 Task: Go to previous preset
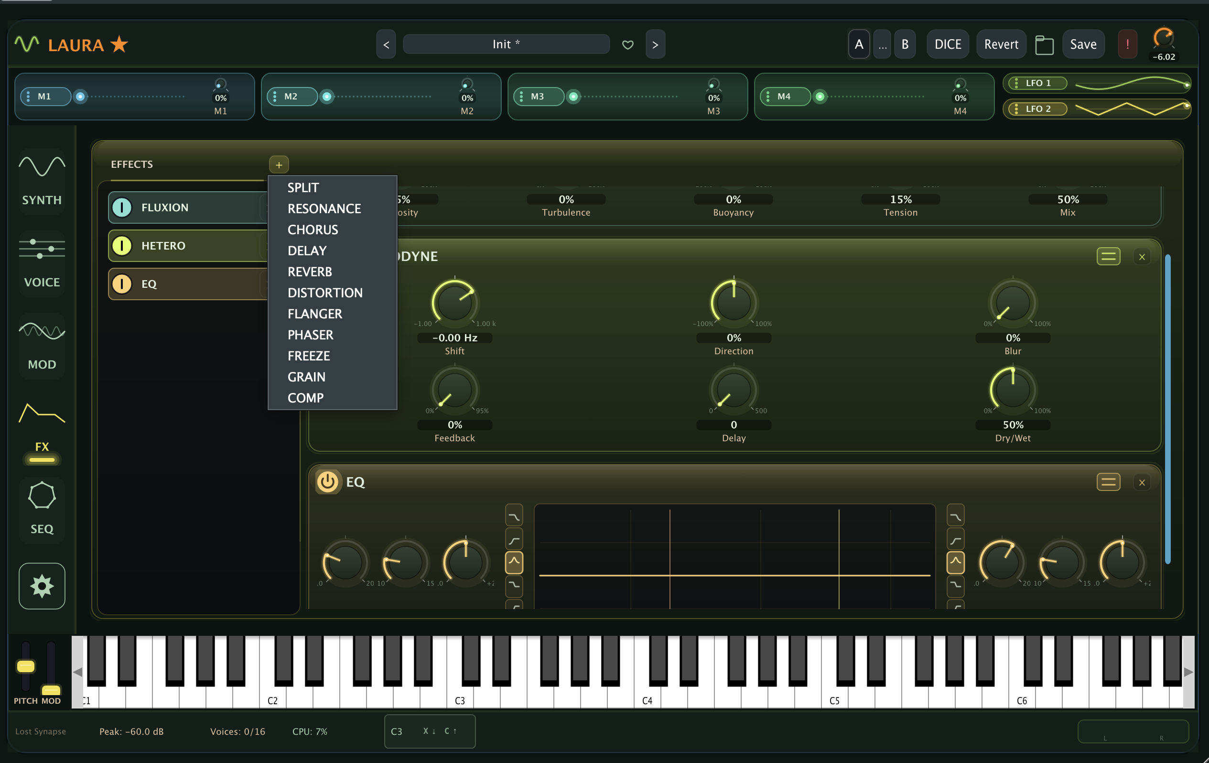(x=386, y=44)
